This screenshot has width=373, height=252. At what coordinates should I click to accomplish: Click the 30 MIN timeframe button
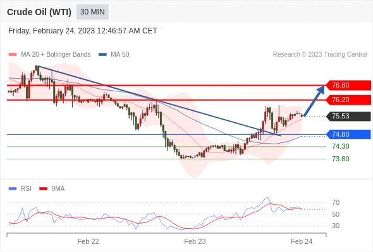pos(92,12)
